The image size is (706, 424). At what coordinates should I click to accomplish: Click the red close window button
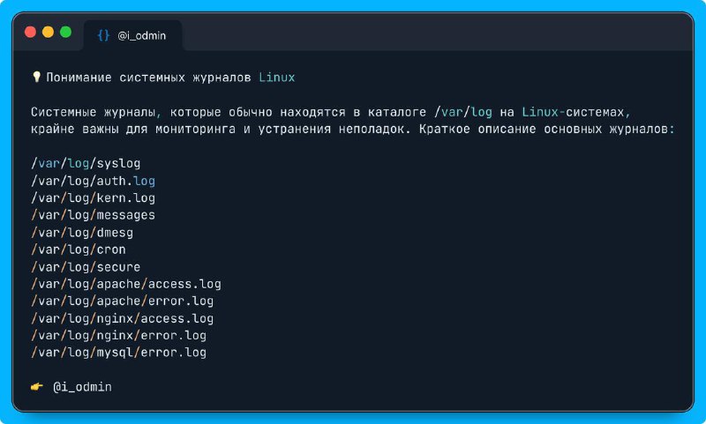pos(30,32)
